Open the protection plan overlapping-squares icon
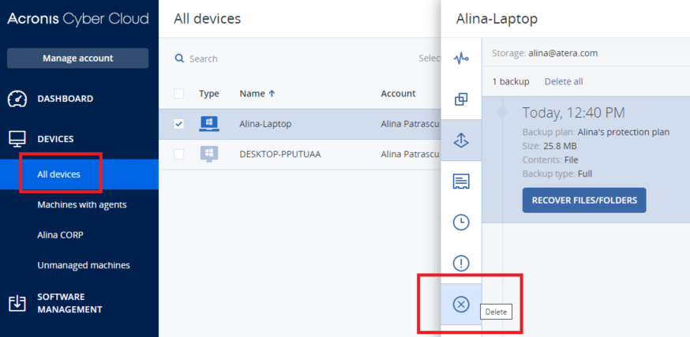This screenshot has height=337, width=690. 461,99
